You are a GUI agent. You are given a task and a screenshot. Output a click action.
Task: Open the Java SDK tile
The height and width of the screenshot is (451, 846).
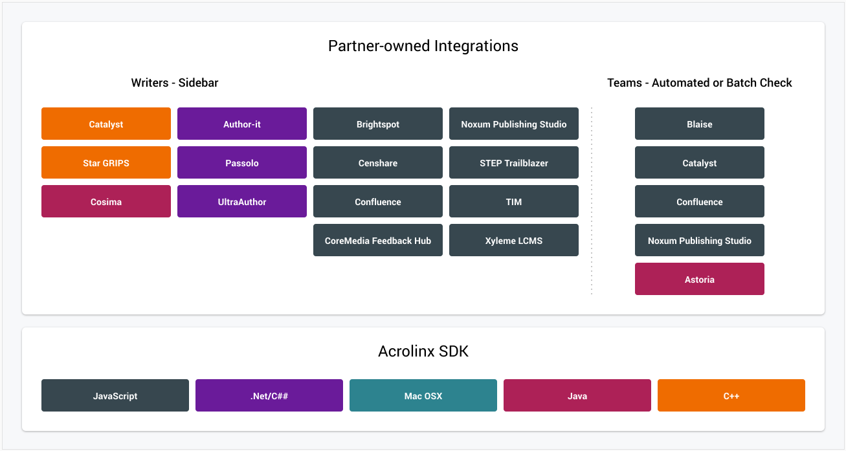point(577,395)
